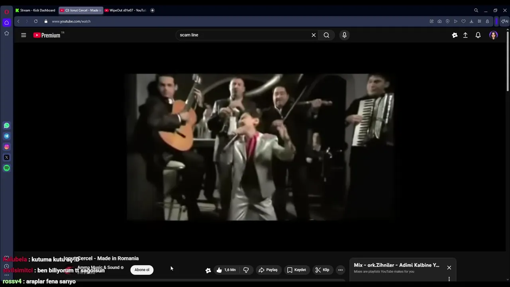Add page to bookmarks with heart icon
The height and width of the screenshot is (287, 510).
point(463,21)
